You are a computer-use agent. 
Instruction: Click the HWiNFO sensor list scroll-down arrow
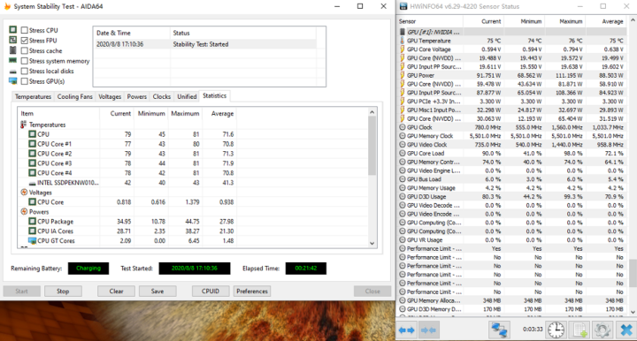[x=633, y=312]
